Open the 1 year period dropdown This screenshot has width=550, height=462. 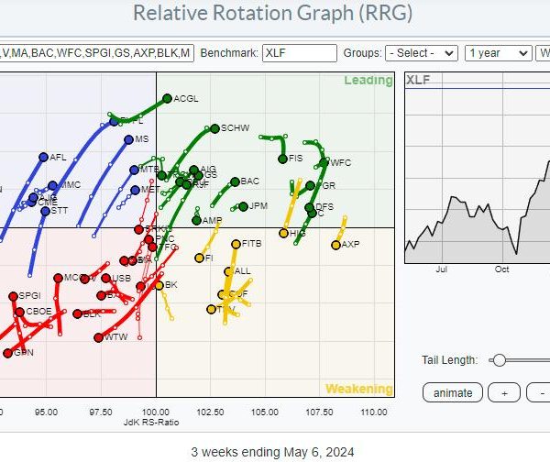point(499,53)
